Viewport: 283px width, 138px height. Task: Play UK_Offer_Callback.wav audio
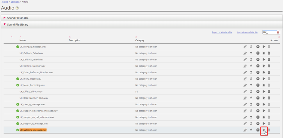[264, 91]
